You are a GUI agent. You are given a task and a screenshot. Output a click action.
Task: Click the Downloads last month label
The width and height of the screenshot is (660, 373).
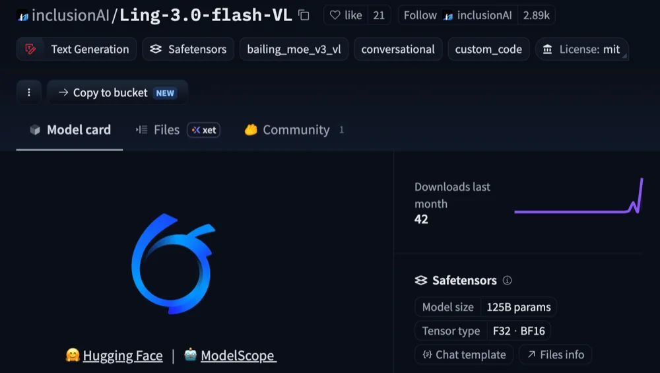coord(452,195)
